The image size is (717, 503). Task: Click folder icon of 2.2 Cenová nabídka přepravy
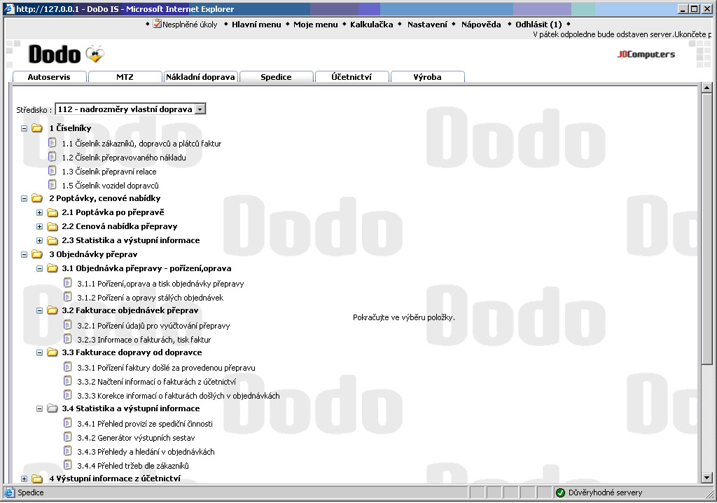click(53, 226)
